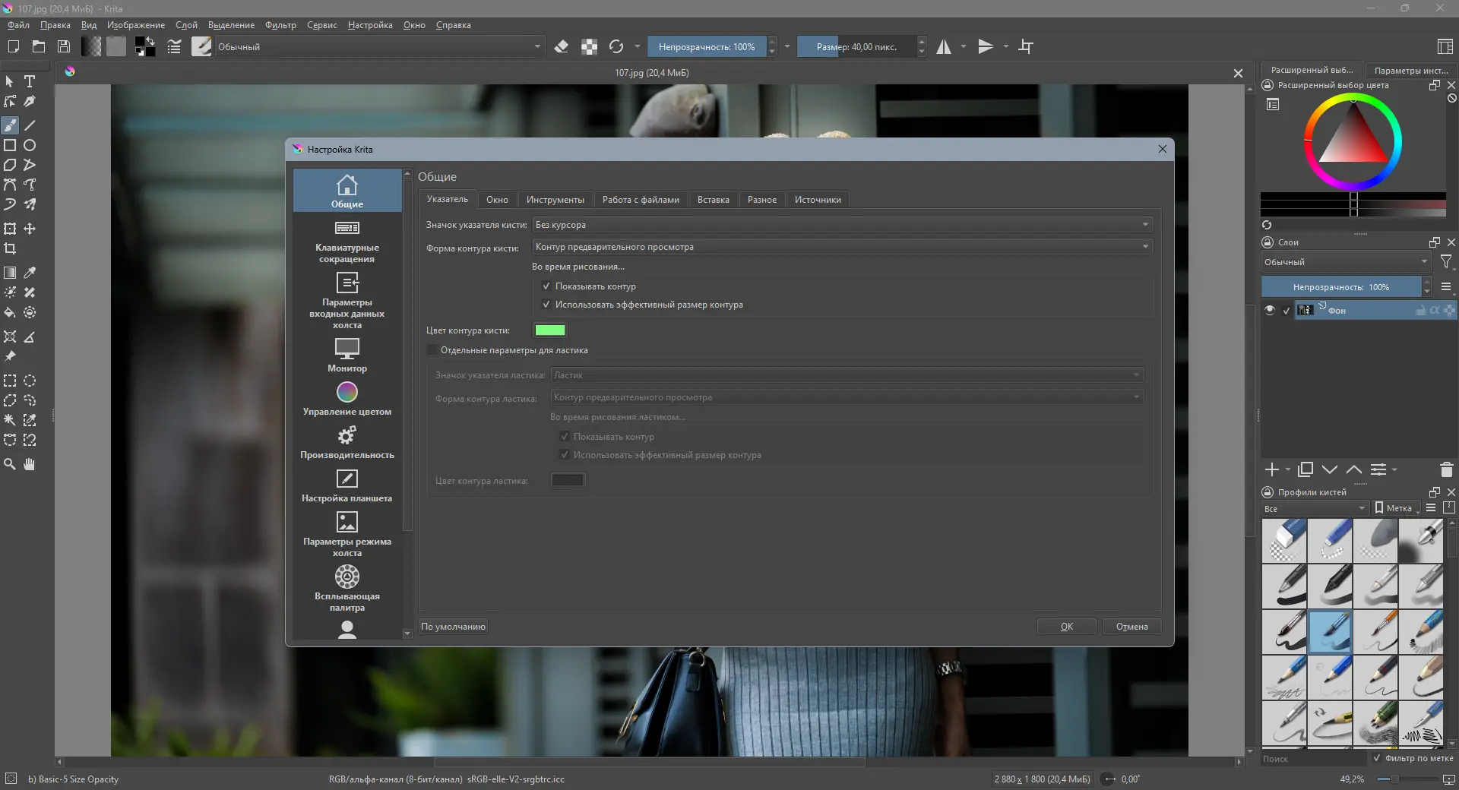Enable separate settings for eraser

(x=432, y=350)
